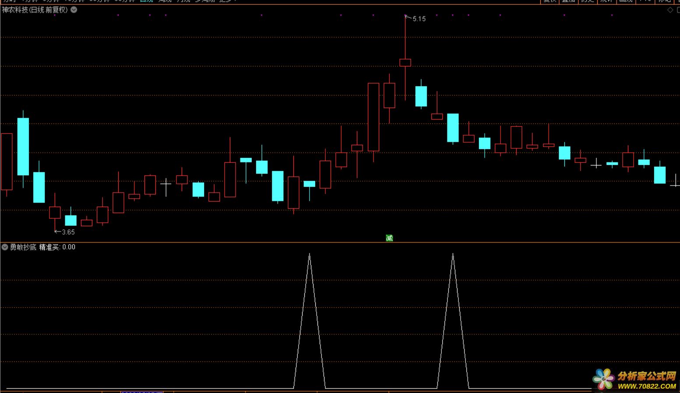Viewport: 680px width, 393px height.
Task: Click the 5.15 high price label
Action: point(419,19)
